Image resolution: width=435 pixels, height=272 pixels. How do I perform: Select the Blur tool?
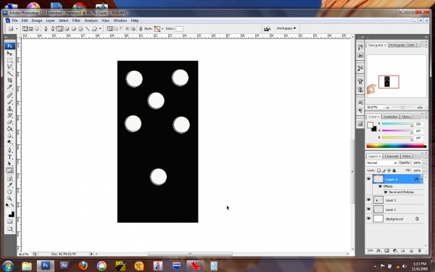point(9,136)
